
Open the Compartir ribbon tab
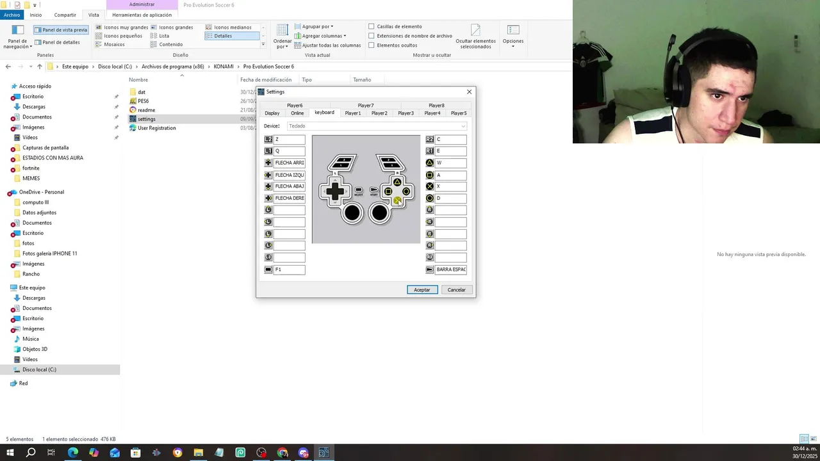65,15
